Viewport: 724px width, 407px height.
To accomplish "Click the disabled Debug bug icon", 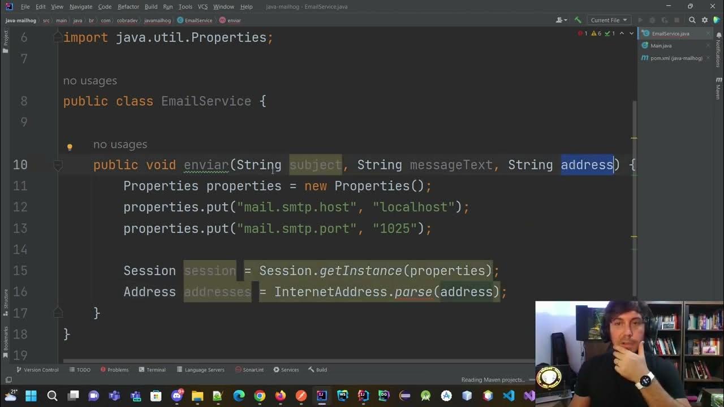I will pyautogui.click(x=652, y=20).
